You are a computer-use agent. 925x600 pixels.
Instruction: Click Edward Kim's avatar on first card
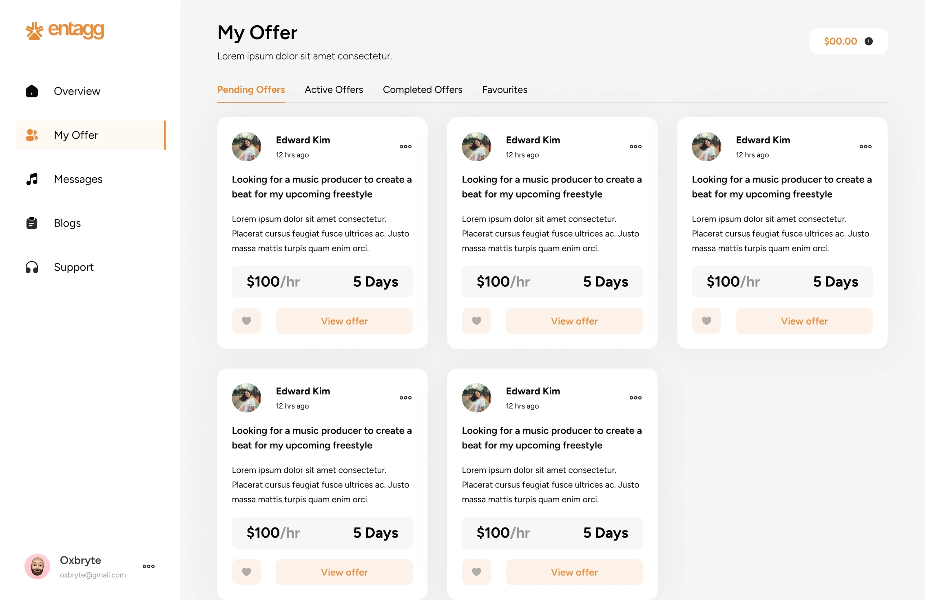tap(246, 147)
